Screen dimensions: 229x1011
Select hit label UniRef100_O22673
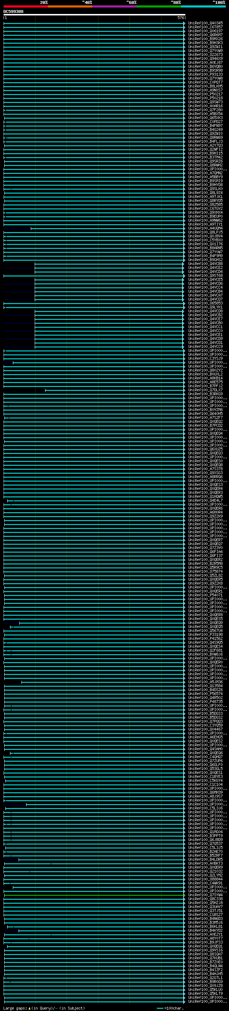(205, 55)
